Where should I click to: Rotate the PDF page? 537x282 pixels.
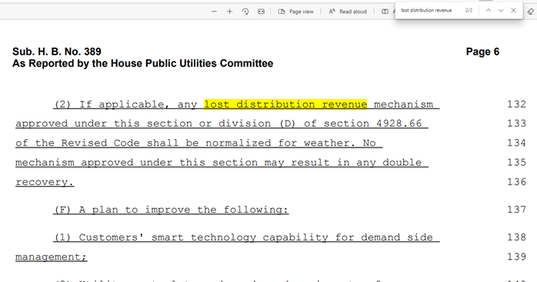245,12
